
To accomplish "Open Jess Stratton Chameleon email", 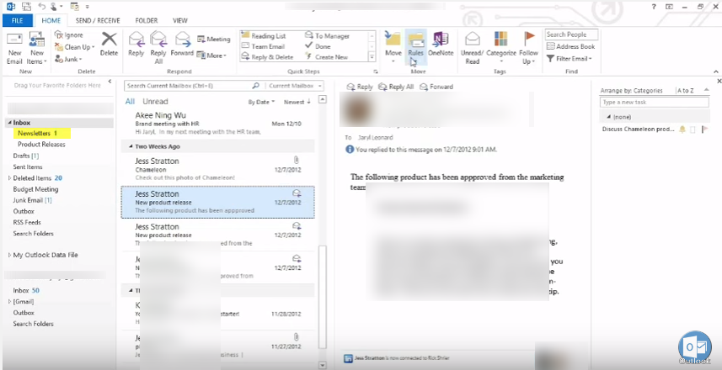I will 218,169.
